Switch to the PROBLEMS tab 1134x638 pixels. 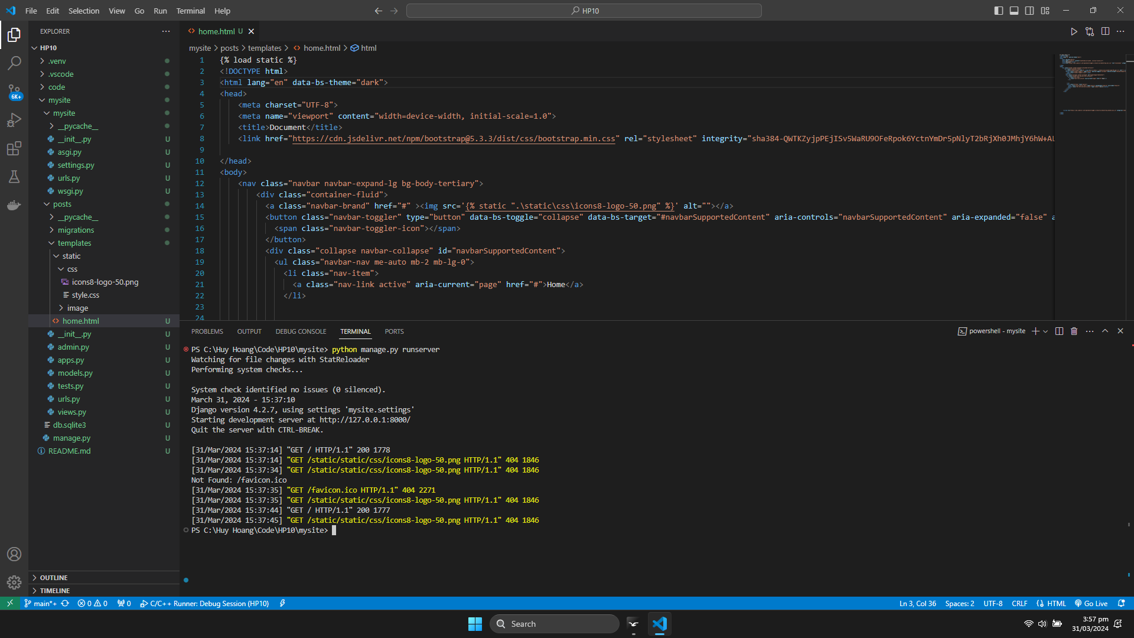pyautogui.click(x=207, y=331)
